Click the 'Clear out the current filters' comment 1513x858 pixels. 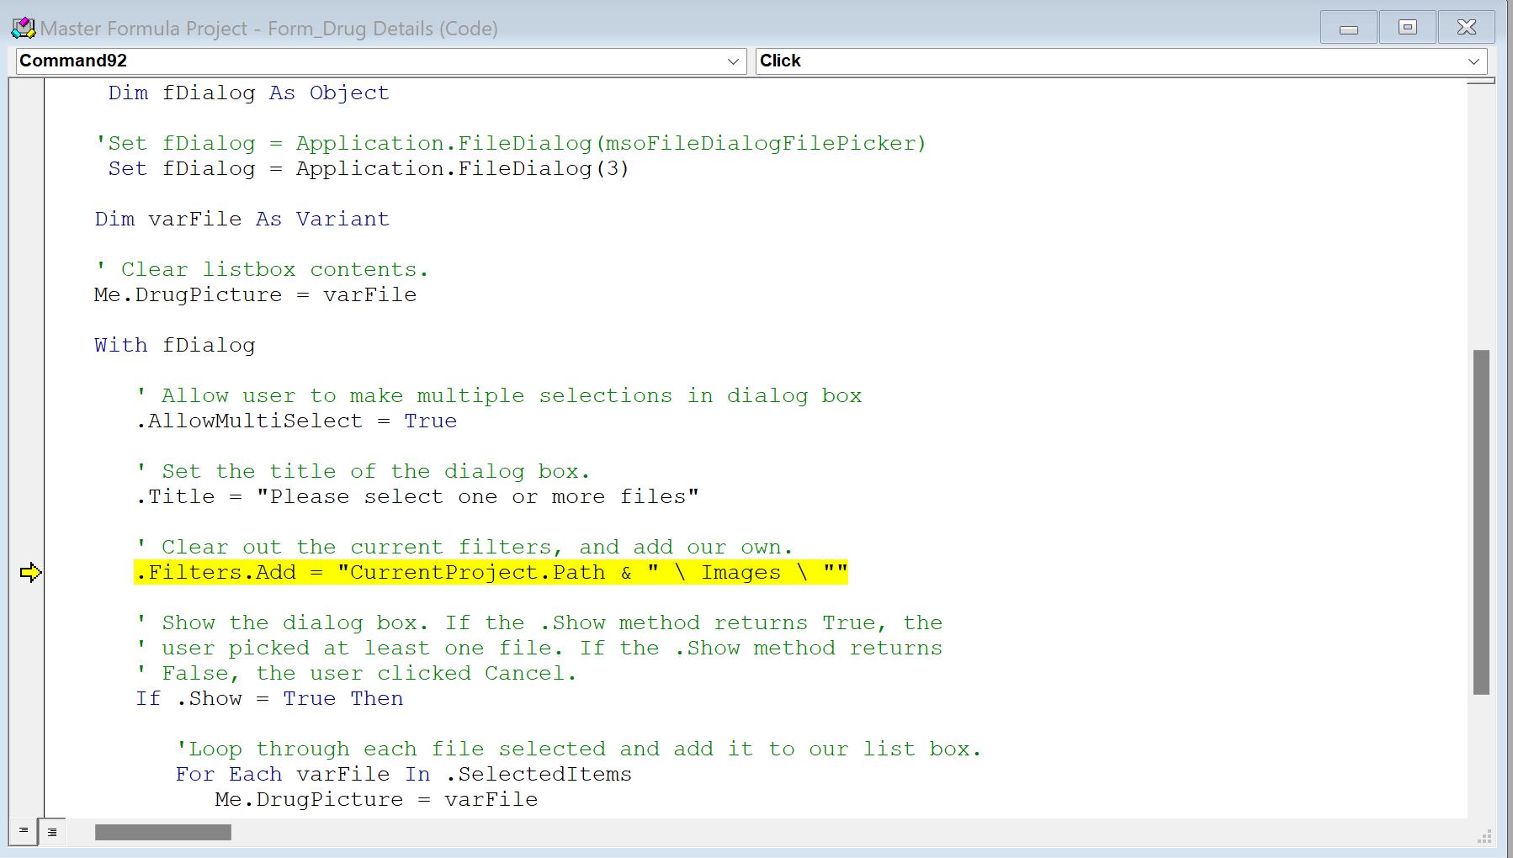point(464,548)
